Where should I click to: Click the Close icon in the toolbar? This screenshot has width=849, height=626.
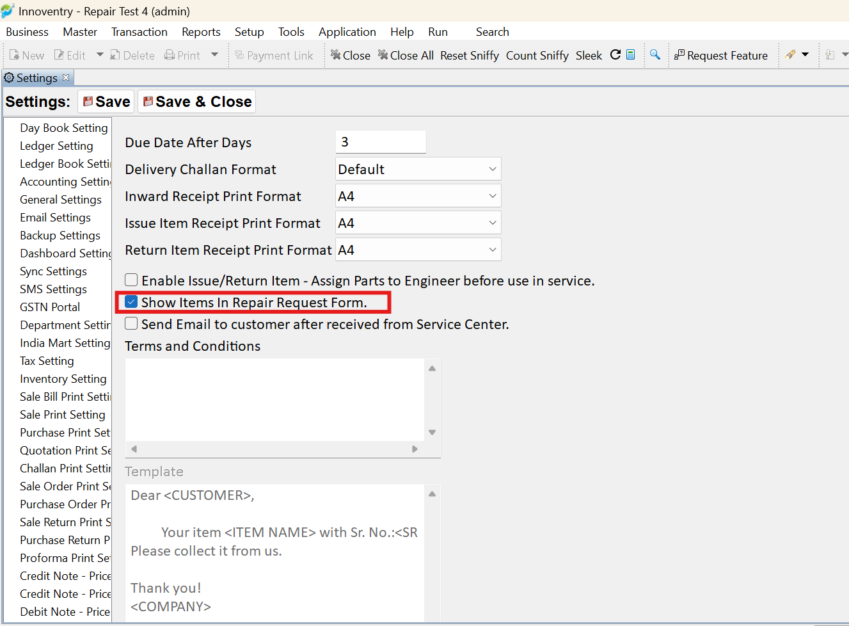click(x=336, y=55)
